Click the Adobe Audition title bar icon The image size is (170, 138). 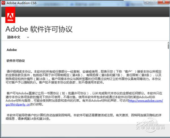click(3, 3)
